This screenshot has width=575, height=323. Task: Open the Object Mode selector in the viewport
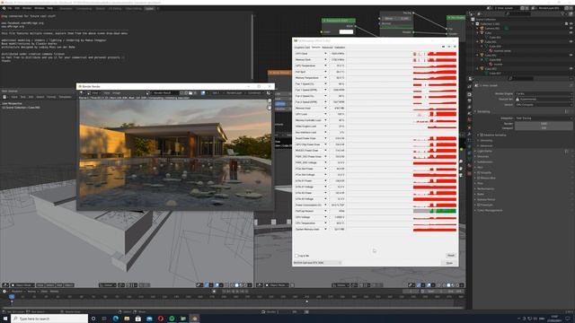22,285
